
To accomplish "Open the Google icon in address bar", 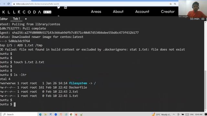I will 170,4.
